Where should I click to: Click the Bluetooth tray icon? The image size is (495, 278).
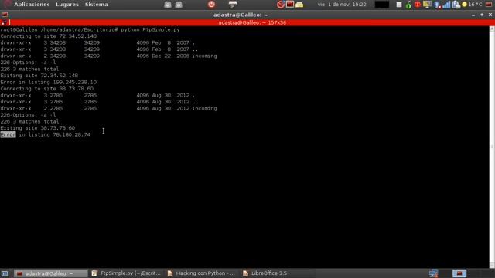click(437, 5)
